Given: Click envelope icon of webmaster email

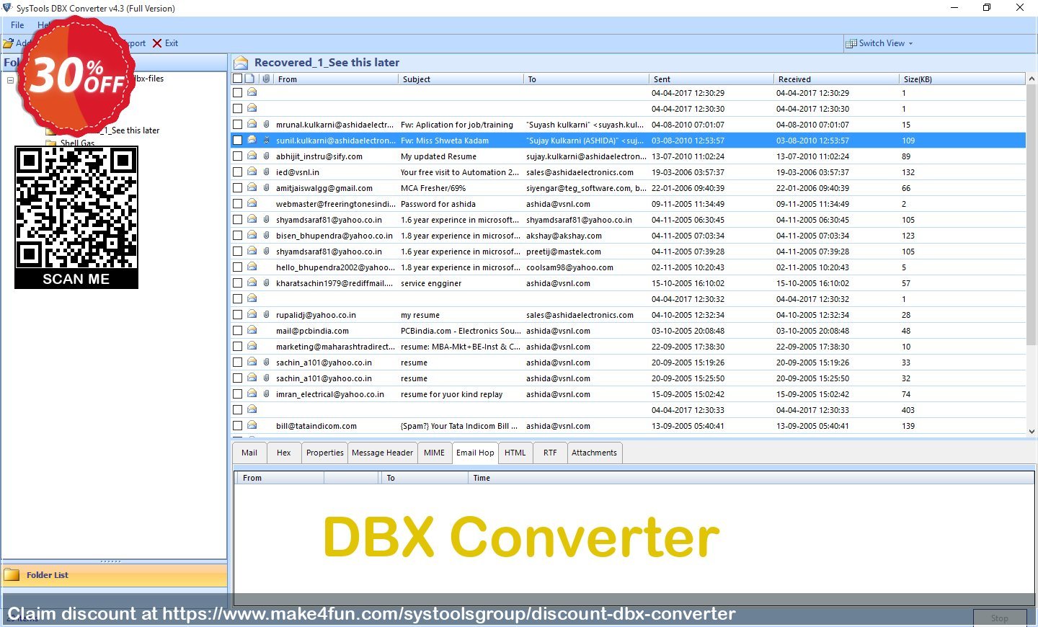Looking at the screenshot, I should 252,203.
